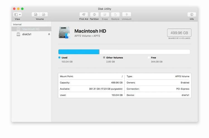Click the Remove Volume icon
This screenshot has width=209, height=138.
tap(44, 14)
